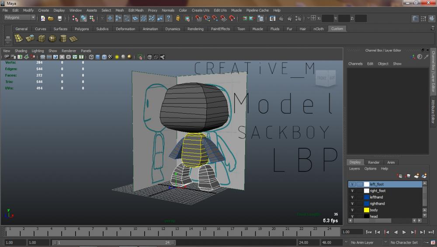Screen dimensions: 437x247
Task: Open Options in layer editor
Action: 370,169
